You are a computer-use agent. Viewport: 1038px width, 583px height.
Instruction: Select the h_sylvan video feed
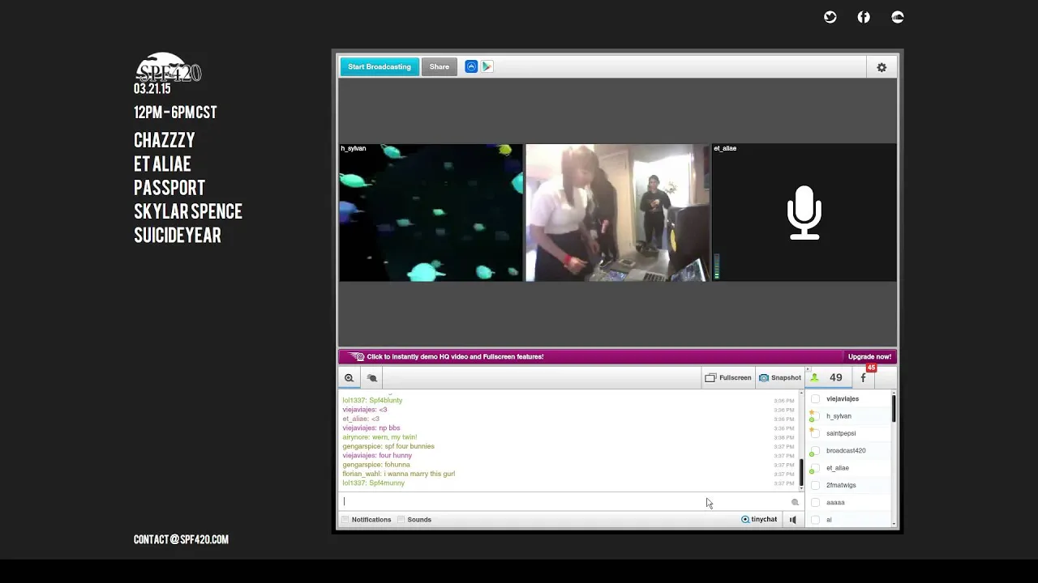(431, 213)
